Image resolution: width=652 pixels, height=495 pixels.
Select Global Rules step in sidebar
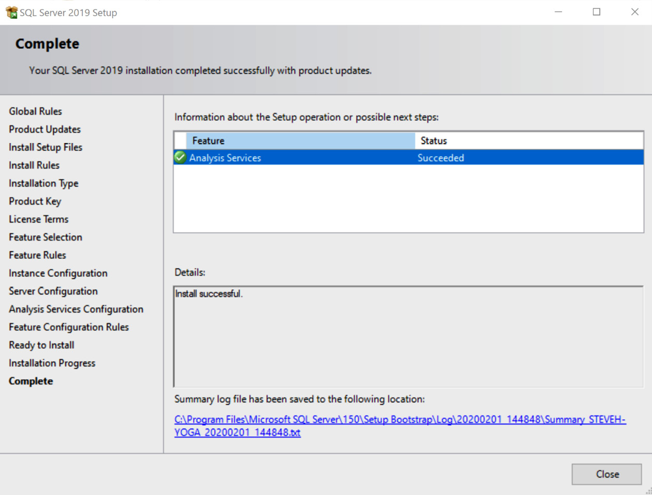click(x=35, y=111)
